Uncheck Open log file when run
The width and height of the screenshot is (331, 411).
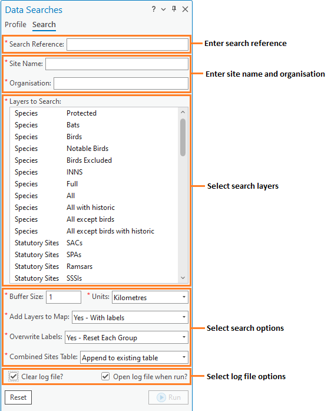coord(105,376)
